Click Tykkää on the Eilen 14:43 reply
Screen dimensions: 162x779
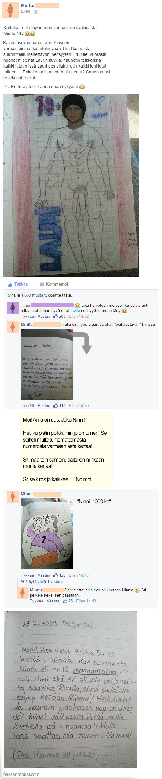click(36, 601)
